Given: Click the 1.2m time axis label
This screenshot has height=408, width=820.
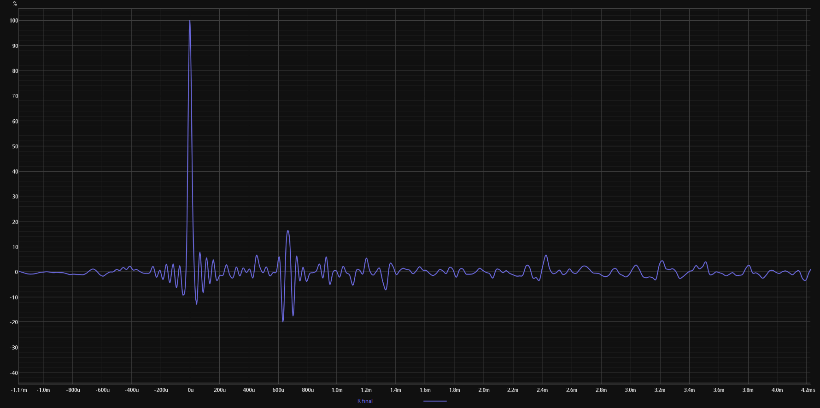Looking at the screenshot, I should tap(366, 390).
